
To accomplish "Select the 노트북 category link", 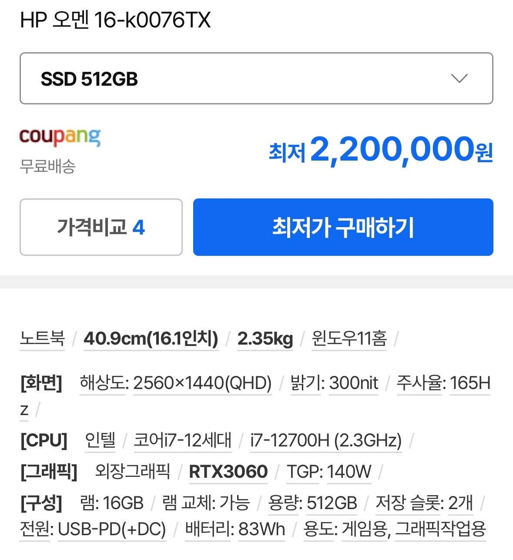I will click(42, 338).
